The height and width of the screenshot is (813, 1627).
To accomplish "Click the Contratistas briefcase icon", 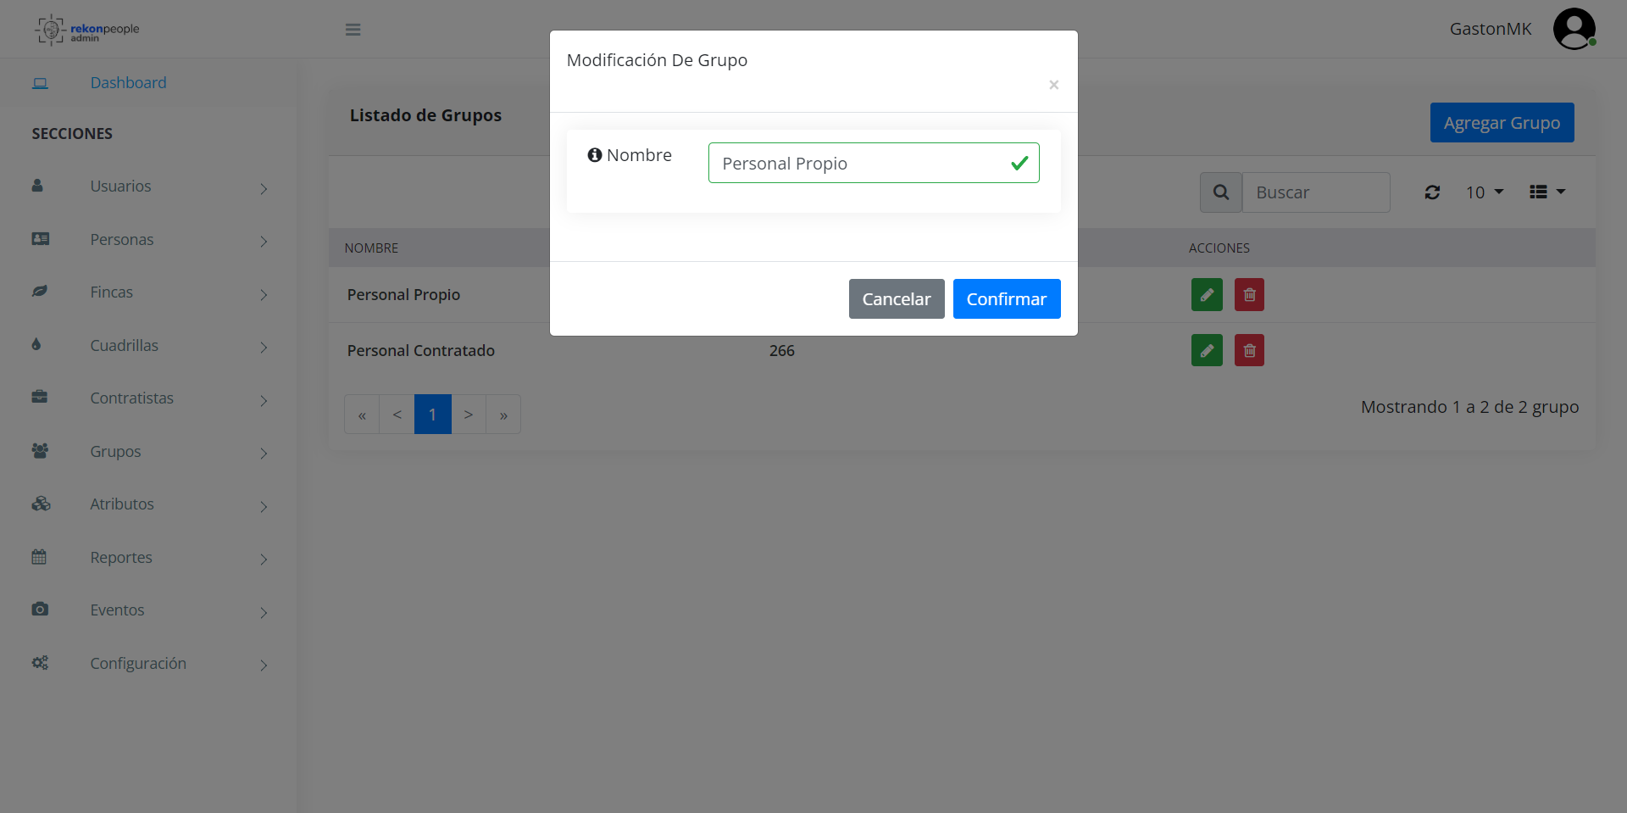I will tap(39, 398).
